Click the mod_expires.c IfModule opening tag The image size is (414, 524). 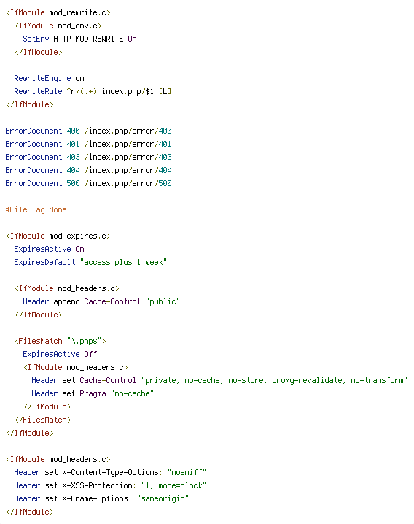(58, 236)
